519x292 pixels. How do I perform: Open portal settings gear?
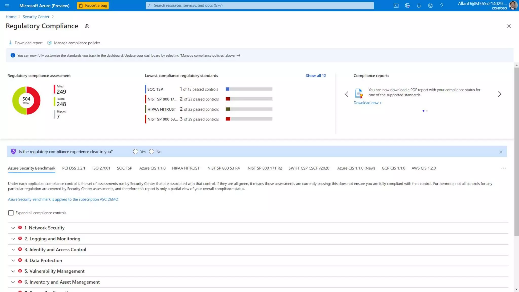[430, 6]
